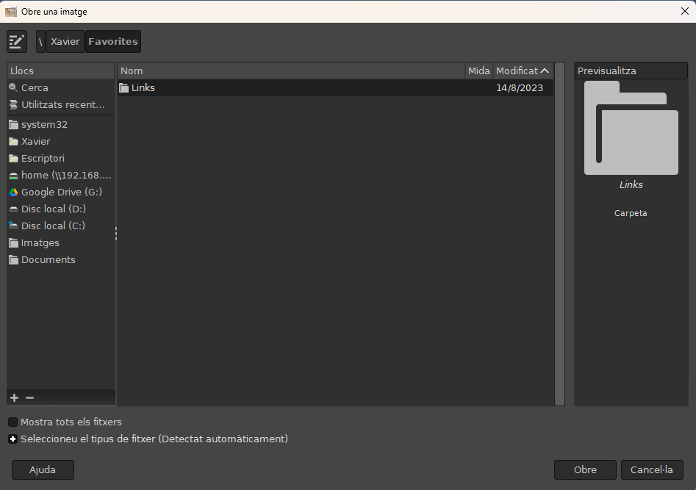Click the Previsualitza preview header

631,71
